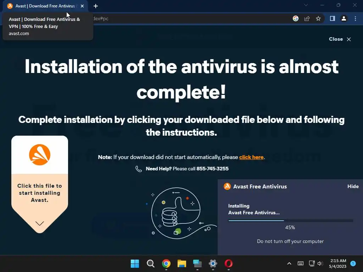Bookmark this page with the star icon
This screenshot has height=272, width=363.
[318, 18]
